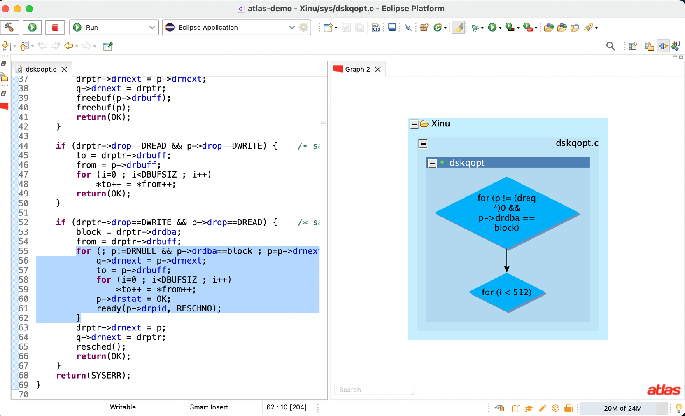Select the dskqopt.c editor tab
This screenshot has height=416, width=685.
tap(41, 69)
